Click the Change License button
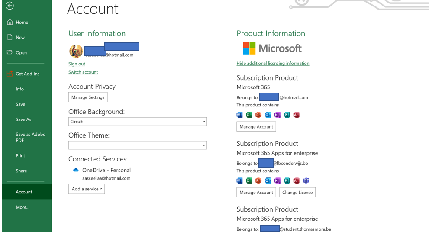The width and height of the screenshot is (429, 248). click(x=297, y=192)
